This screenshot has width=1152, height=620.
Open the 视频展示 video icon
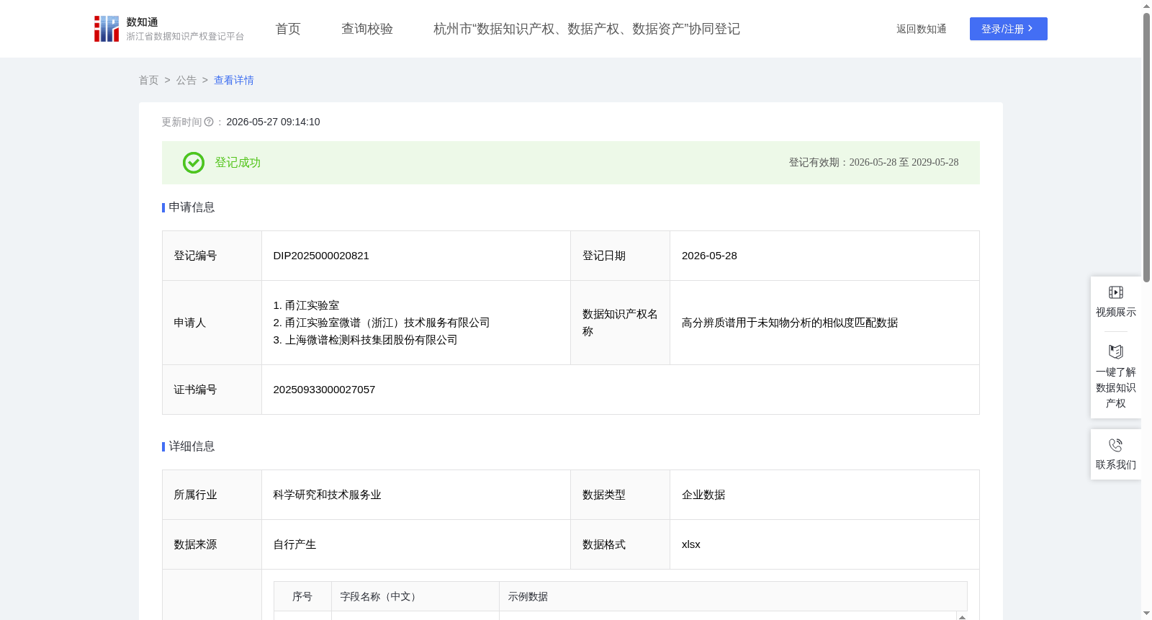click(x=1116, y=292)
